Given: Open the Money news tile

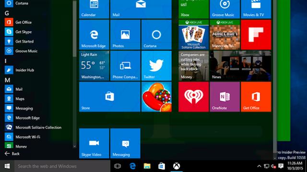Looking at the screenshot, I should [x=193, y=65].
